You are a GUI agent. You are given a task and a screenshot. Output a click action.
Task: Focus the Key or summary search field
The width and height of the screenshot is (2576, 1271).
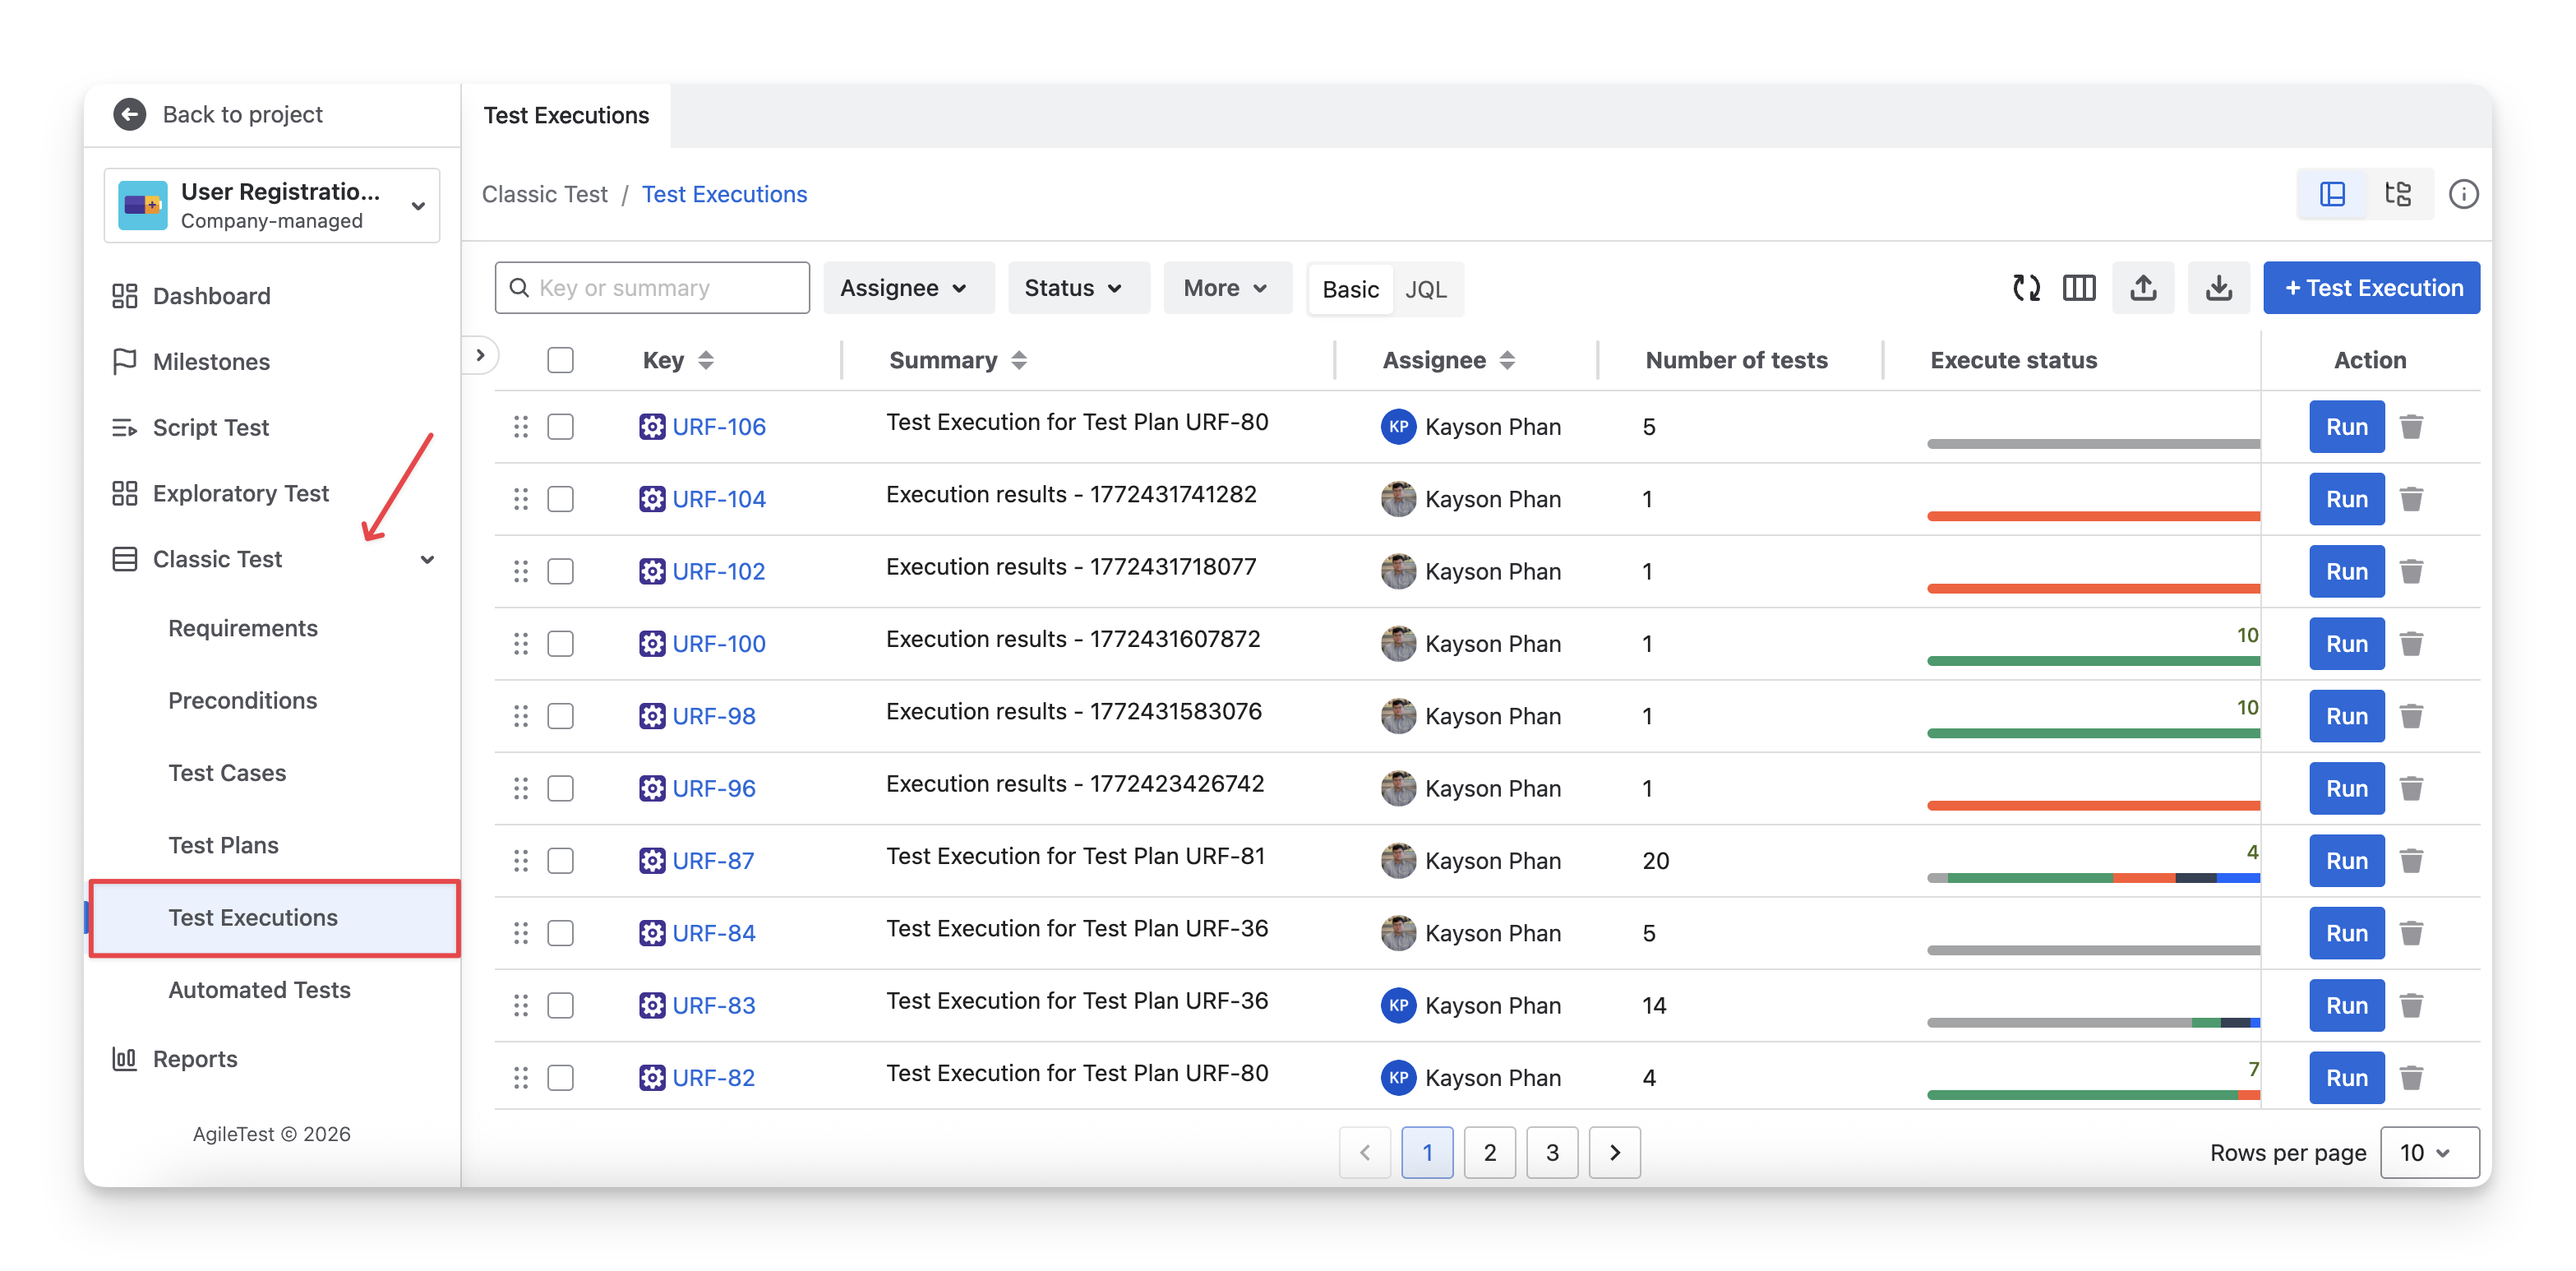pyautogui.click(x=660, y=288)
